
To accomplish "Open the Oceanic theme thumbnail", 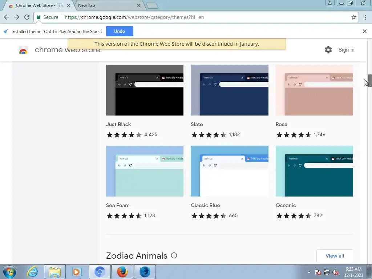I will tap(314, 171).
